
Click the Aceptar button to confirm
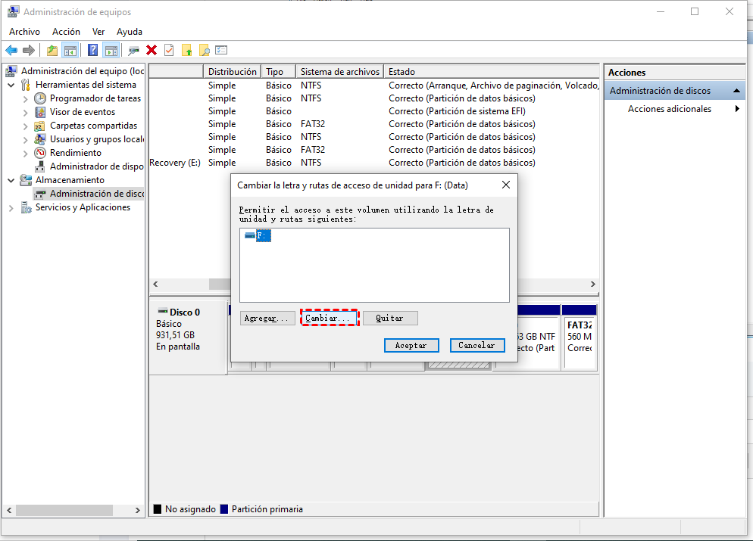pyautogui.click(x=411, y=345)
